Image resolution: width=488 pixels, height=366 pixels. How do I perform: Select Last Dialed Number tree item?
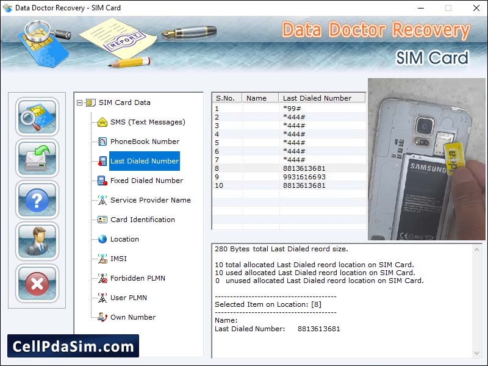coord(145,161)
